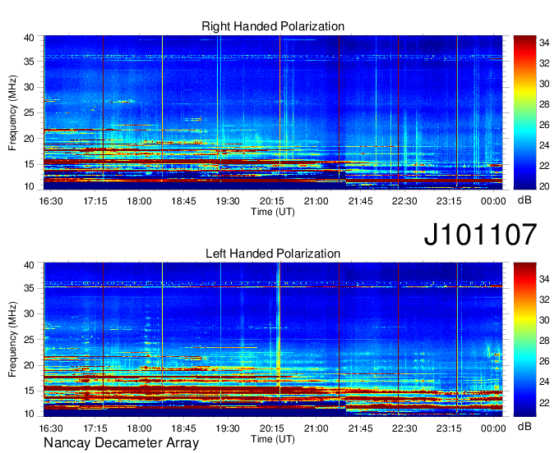Click the 22:30 time tick of Left Handed plot
The height and width of the screenshot is (453, 559).
[x=404, y=428]
